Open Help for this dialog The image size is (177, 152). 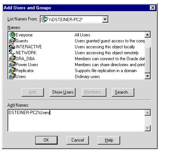[x=109, y=140]
